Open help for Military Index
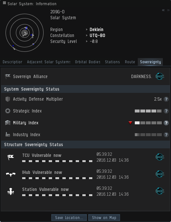The height and width of the screenshot is (222, 171). pyautogui.click(x=166, y=123)
